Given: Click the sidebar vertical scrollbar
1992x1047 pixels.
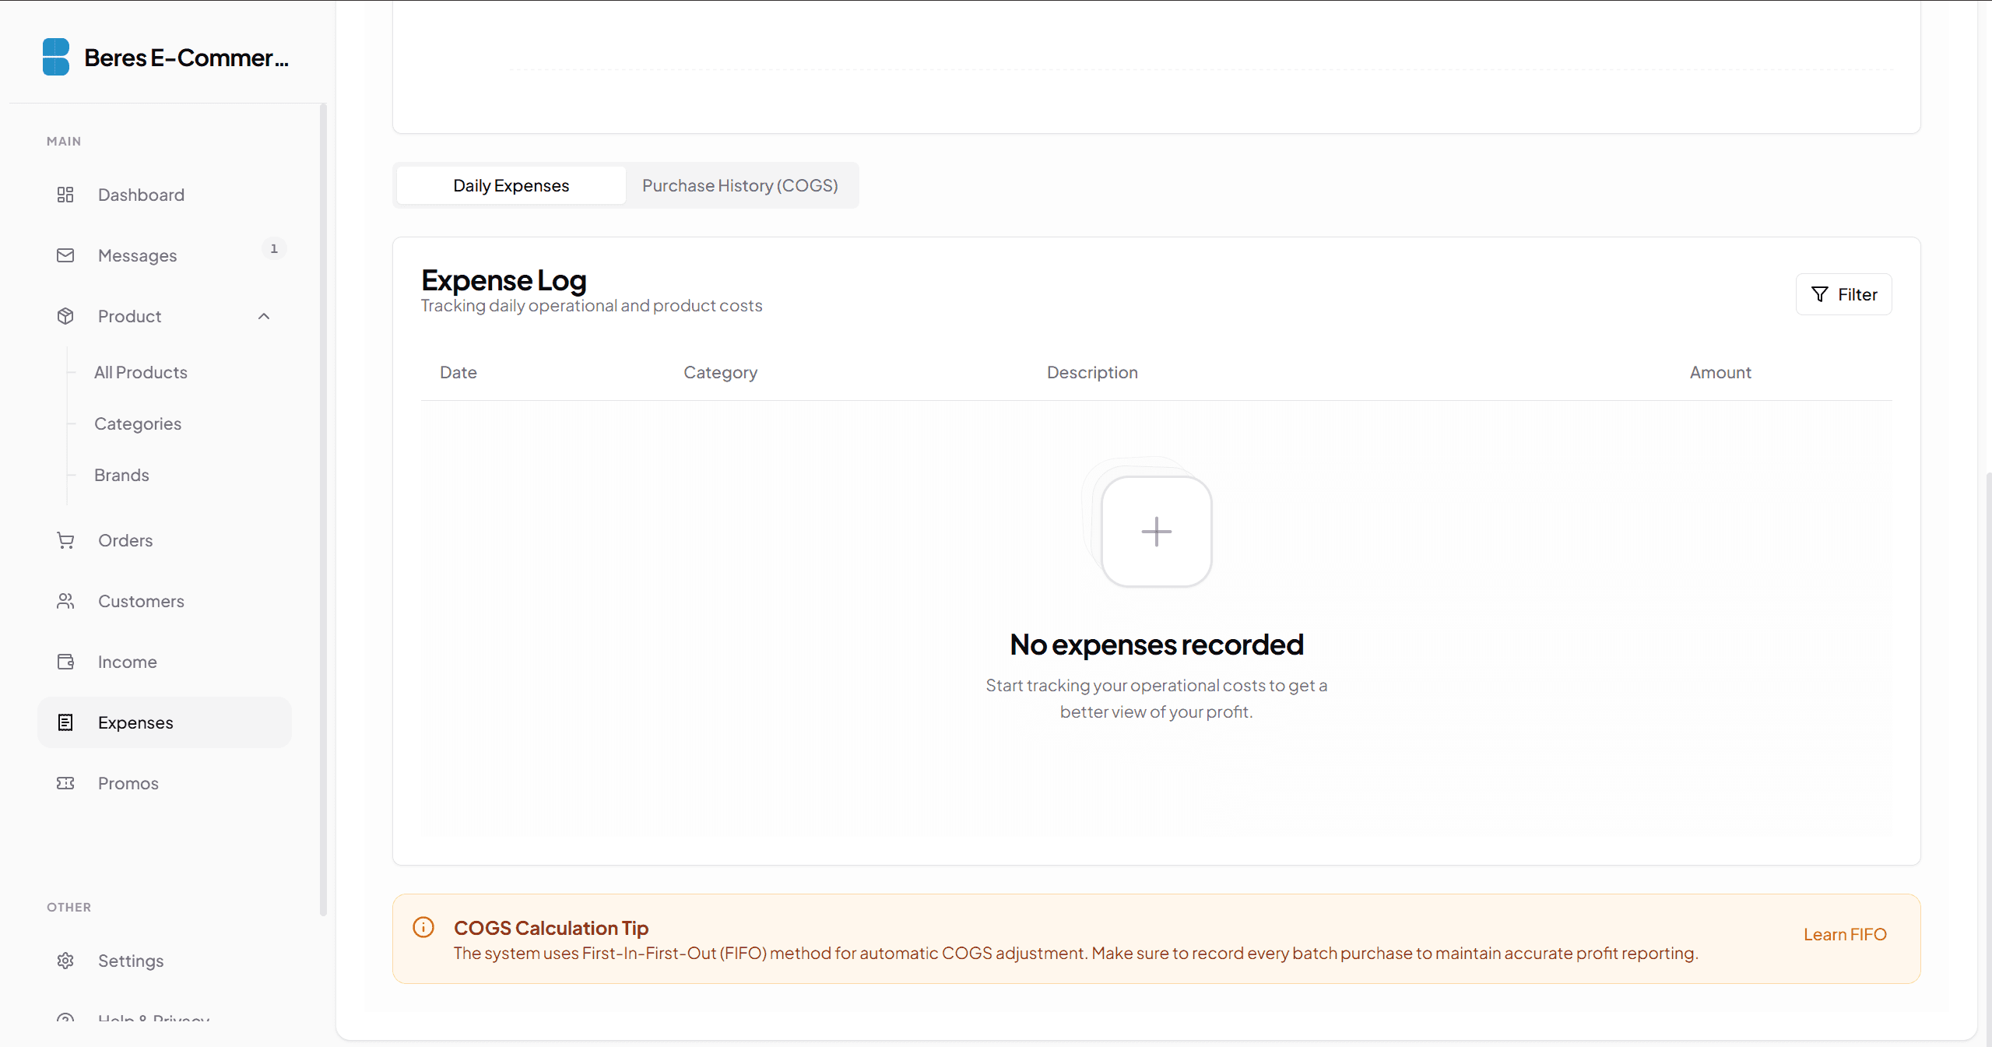Looking at the screenshot, I should (323, 510).
